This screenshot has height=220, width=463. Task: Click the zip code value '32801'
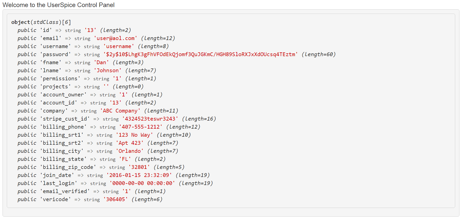pos(139,167)
